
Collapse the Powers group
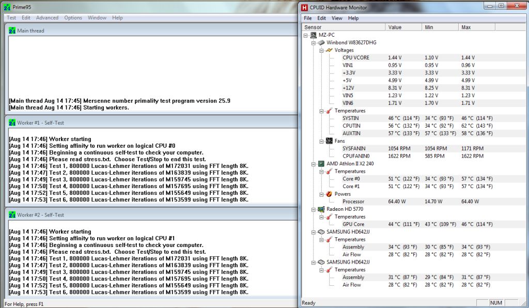coord(321,194)
